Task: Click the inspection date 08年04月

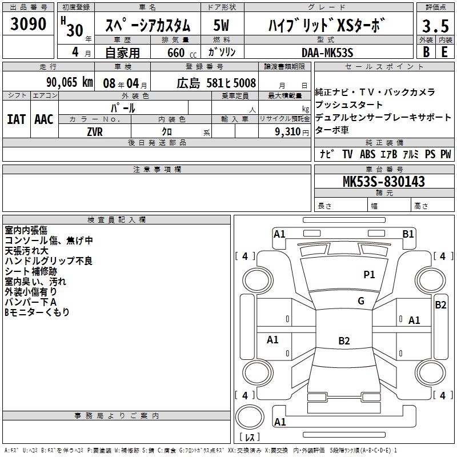Action: tap(125, 83)
